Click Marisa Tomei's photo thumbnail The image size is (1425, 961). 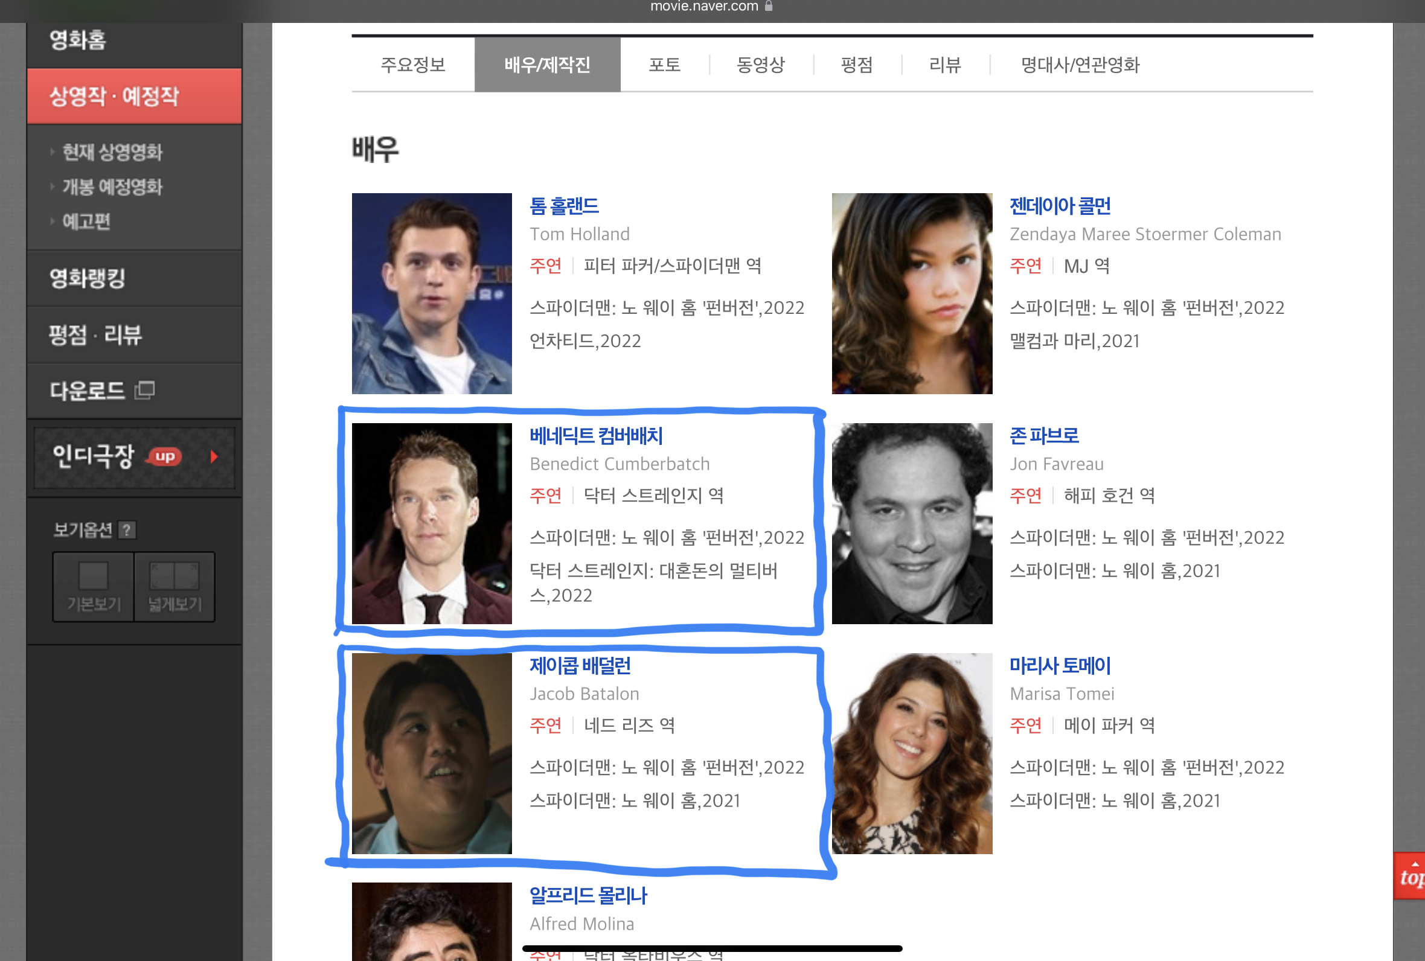coord(912,753)
